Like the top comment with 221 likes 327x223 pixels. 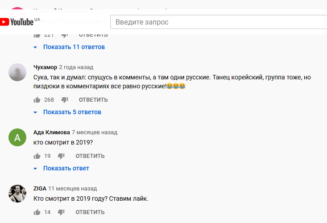37,35
